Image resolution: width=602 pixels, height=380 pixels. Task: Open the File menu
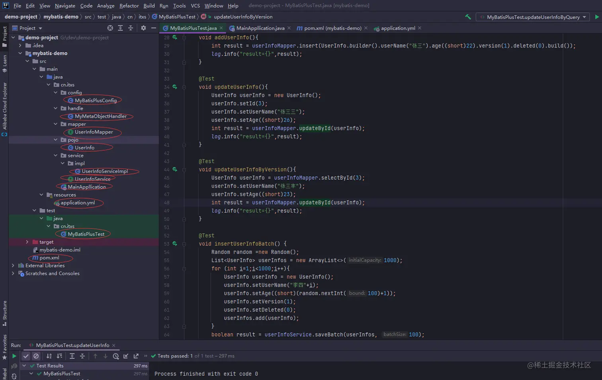[x=17, y=6]
